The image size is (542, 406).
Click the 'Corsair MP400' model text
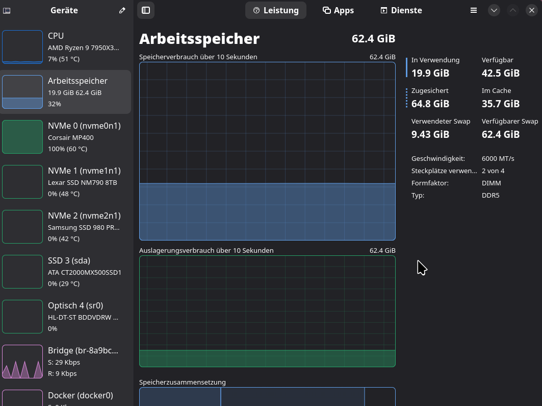pos(70,137)
